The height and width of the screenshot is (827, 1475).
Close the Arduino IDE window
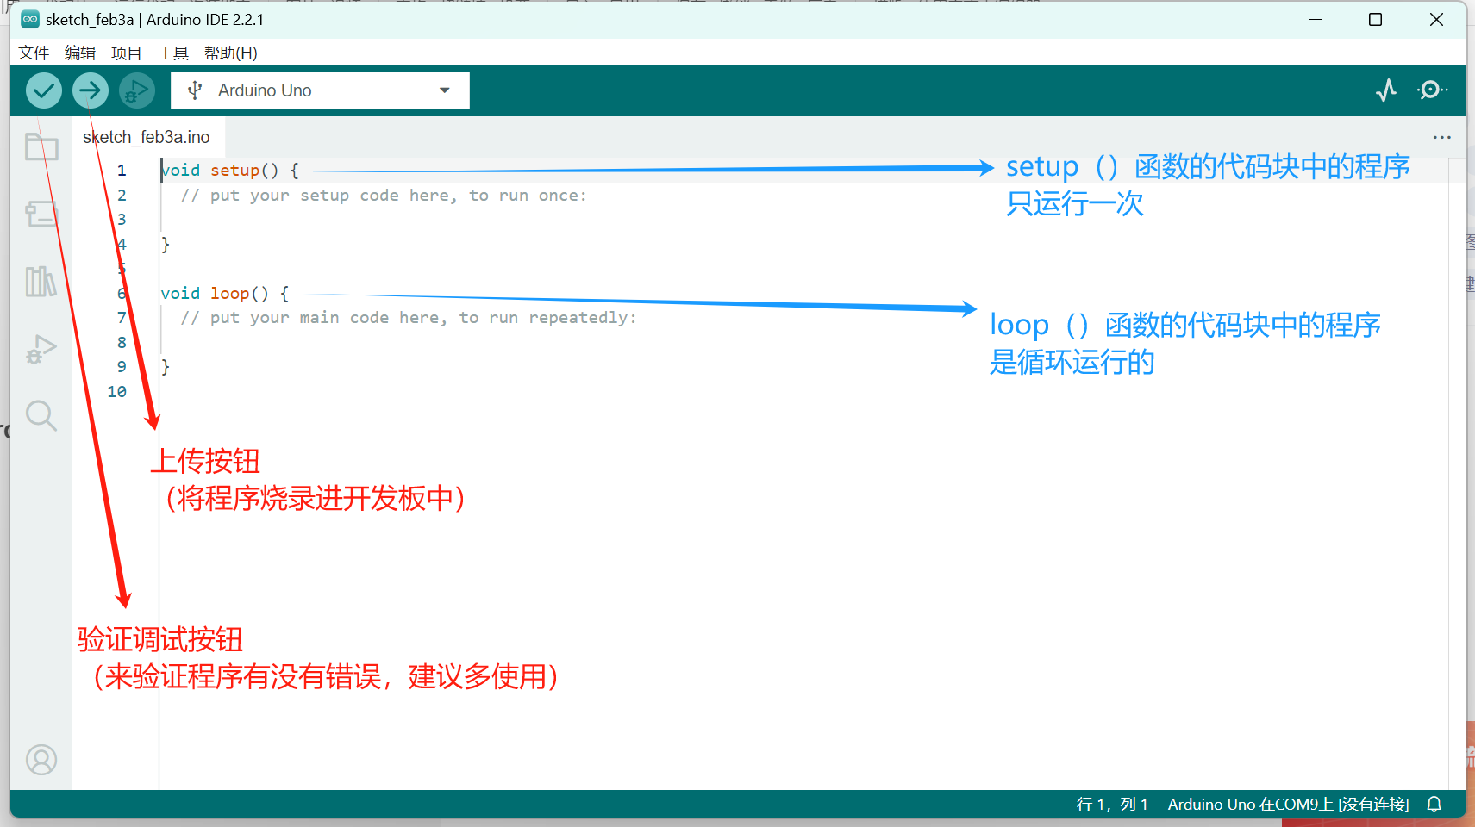coord(1436,19)
